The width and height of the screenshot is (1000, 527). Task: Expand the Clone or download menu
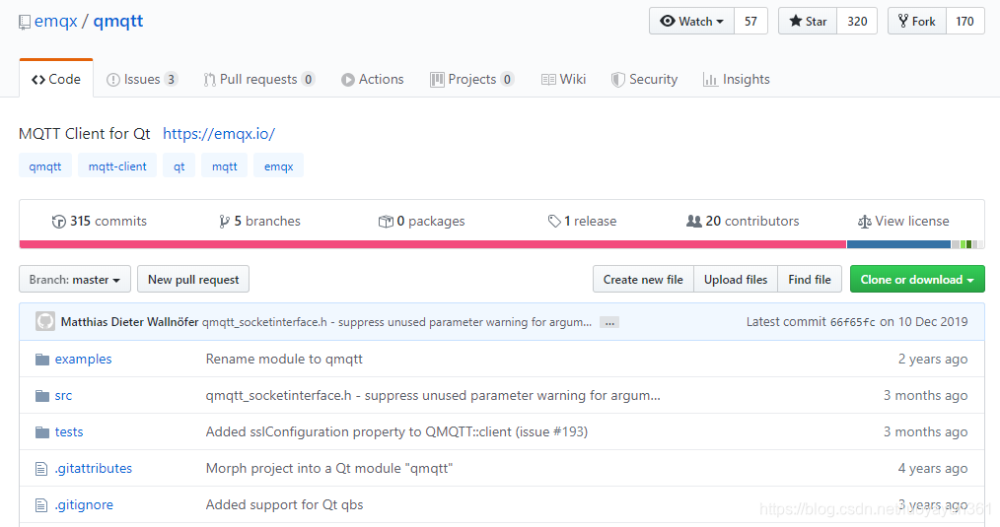917,279
